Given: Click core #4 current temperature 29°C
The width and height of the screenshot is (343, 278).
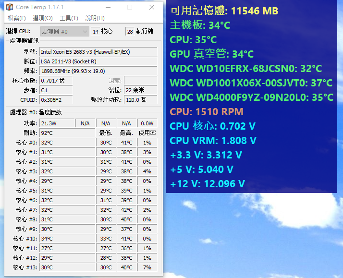Looking at the screenshot, I should [67, 181].
